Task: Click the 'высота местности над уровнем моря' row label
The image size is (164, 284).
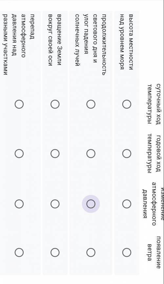Action: [126, 42]
